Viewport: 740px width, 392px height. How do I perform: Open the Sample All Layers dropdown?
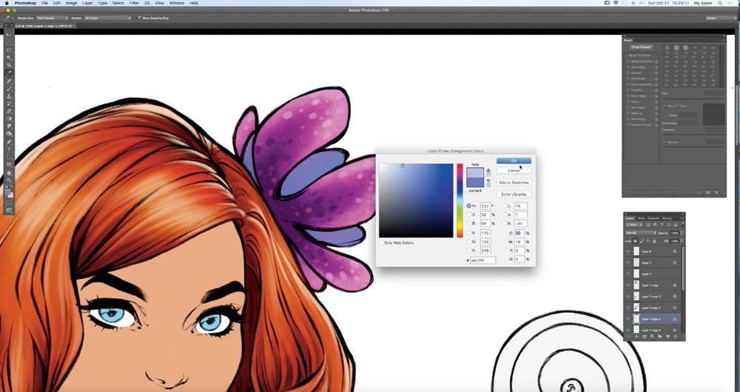107,18
